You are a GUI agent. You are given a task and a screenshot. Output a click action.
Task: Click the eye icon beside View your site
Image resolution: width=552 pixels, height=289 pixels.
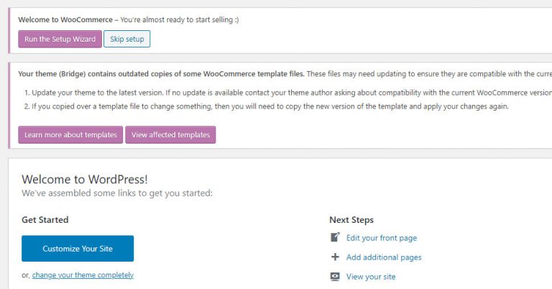click(335, 277)
